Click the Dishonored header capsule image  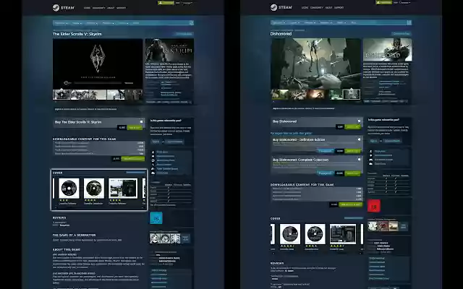pos(388,50)
